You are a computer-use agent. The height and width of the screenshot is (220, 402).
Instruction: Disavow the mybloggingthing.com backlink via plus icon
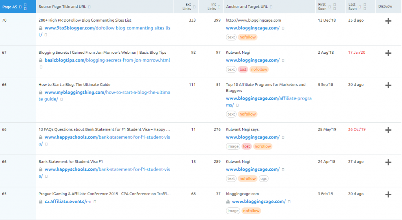pos(388,85)
